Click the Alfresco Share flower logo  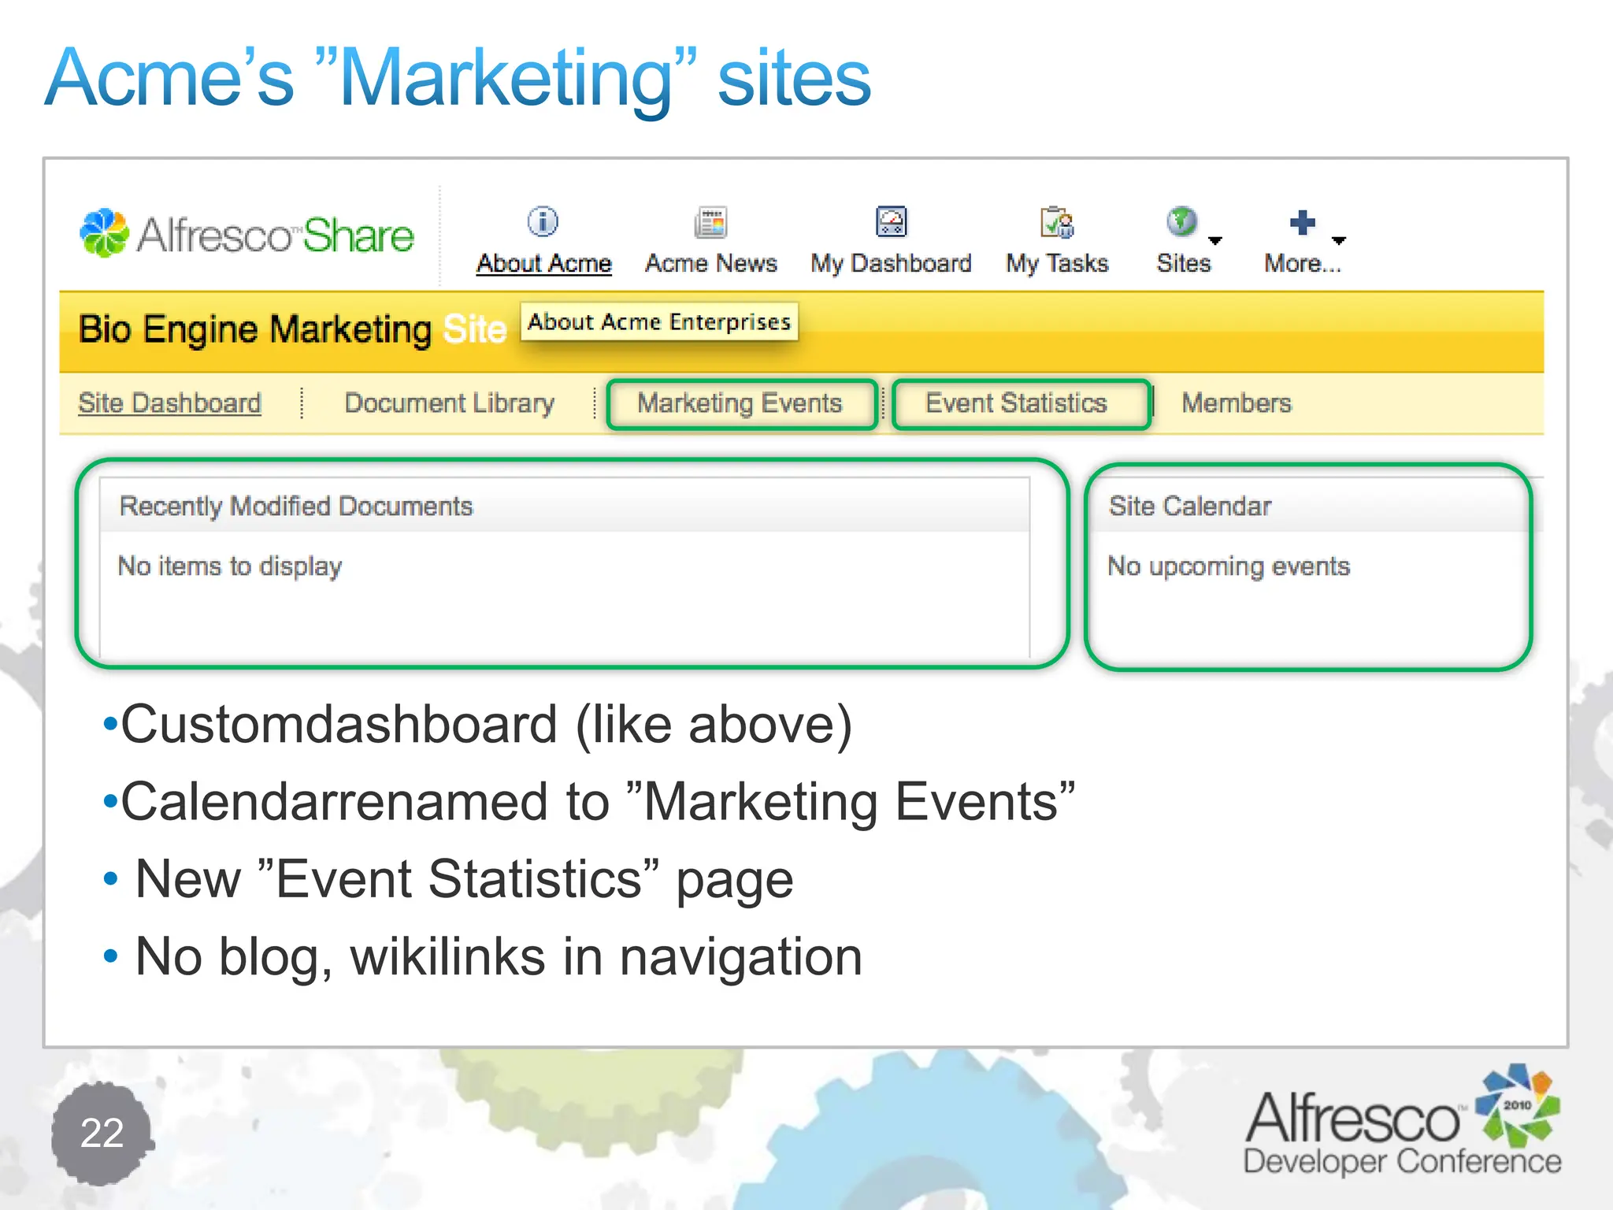(104, 233)
